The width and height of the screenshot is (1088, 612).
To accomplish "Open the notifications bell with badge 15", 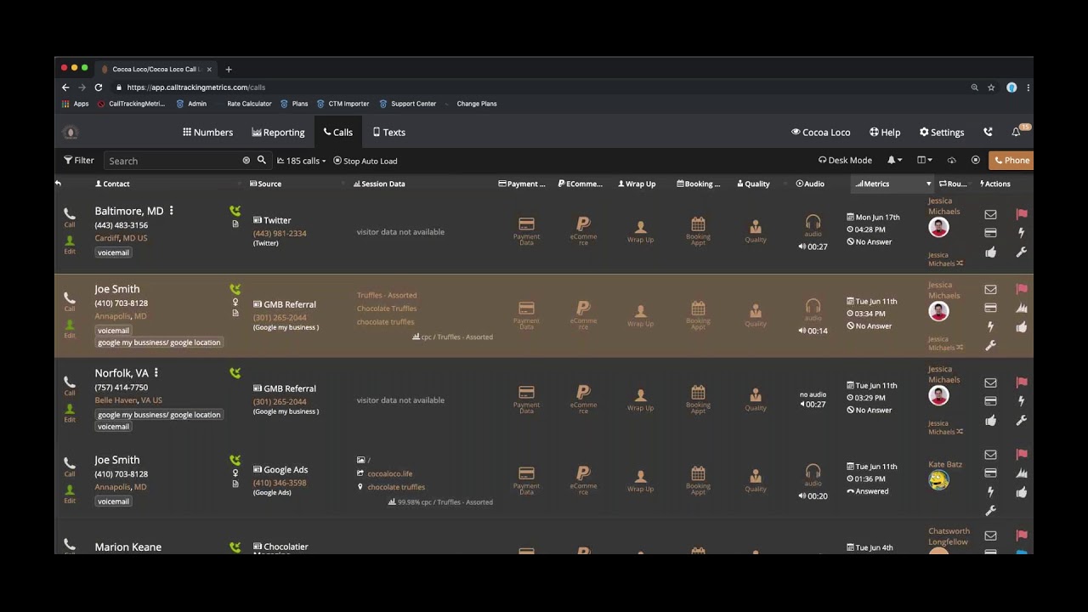I will pos(1016,132).
